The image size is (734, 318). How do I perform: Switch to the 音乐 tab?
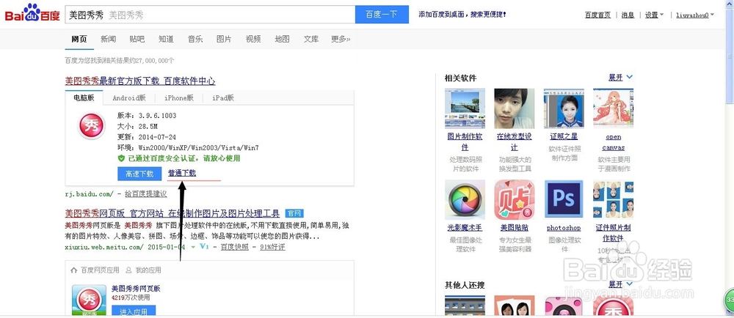(195, 40)
